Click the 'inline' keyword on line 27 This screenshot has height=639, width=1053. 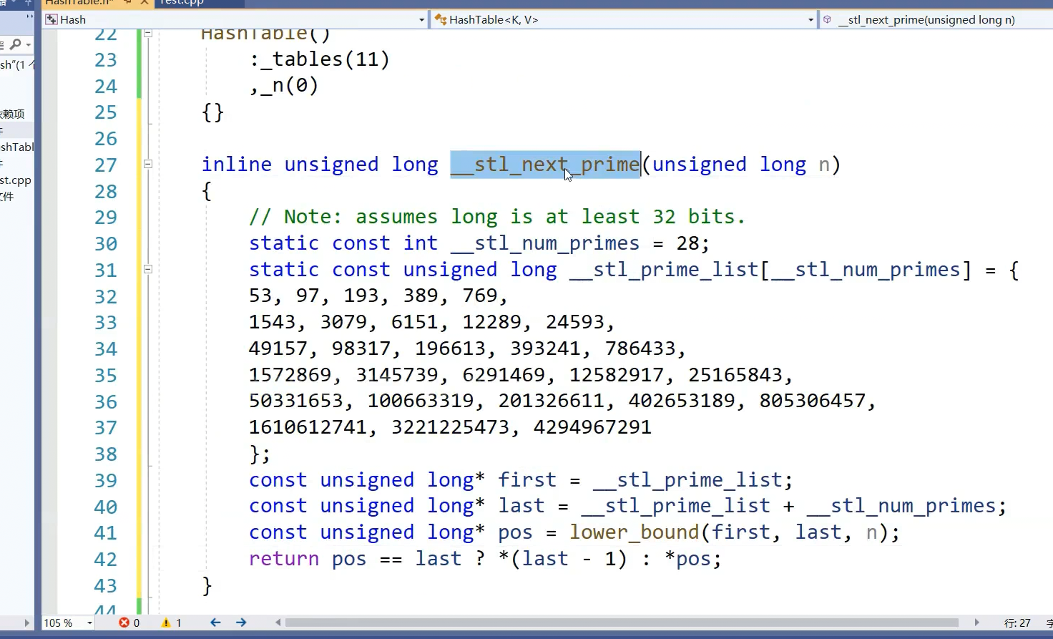236,165
